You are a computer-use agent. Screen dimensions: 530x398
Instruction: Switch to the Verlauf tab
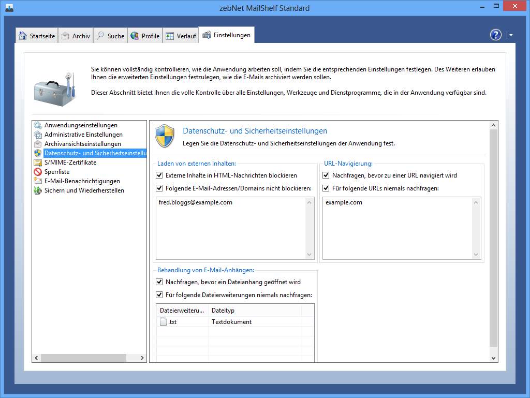coord(181,36)
